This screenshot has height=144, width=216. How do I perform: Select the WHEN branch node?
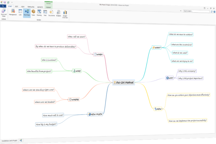(x=98, y=54)
